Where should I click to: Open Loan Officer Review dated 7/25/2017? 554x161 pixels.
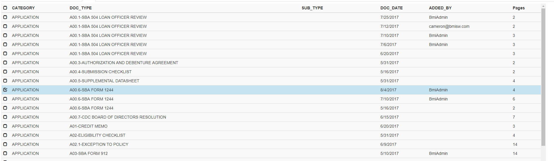108,17
